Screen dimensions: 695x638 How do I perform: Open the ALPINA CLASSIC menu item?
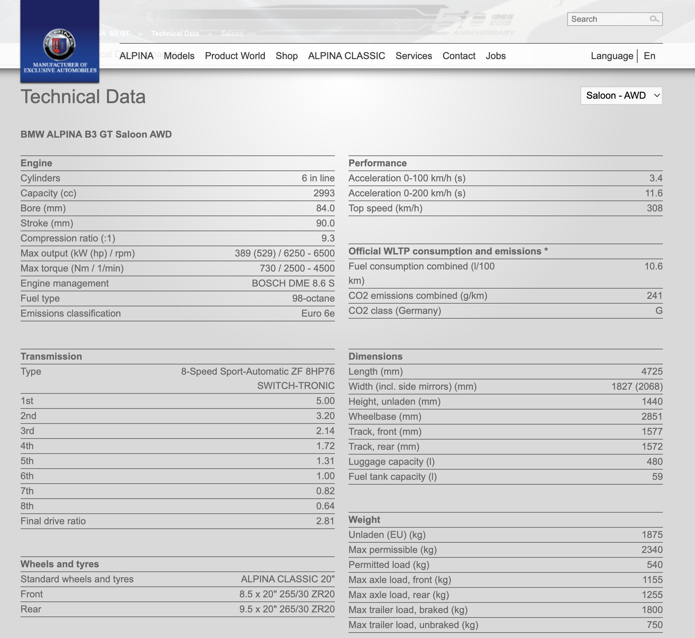346,56
